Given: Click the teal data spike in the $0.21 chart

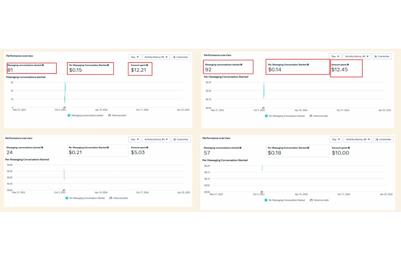Looking at the screenshot, I should coord(64,174).
